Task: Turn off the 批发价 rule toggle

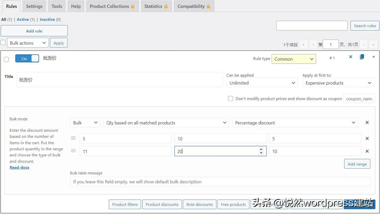Action: [27, 58]
